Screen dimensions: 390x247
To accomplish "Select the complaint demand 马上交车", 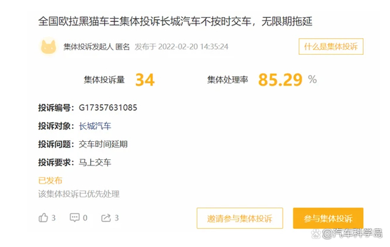I will (x=95, y=162).
